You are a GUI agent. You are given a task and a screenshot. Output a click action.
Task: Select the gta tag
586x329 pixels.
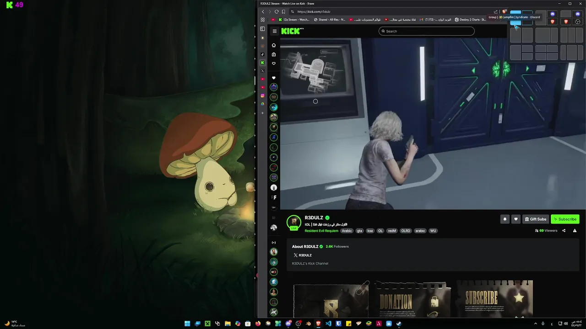click(x=359, y=231)
